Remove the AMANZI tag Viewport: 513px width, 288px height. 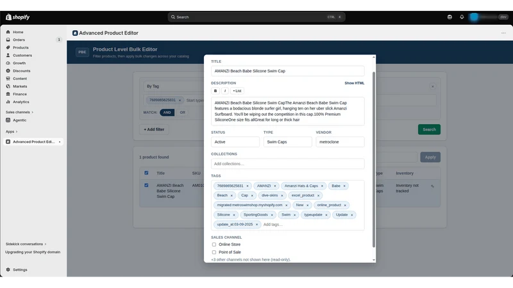pos(275,186)
